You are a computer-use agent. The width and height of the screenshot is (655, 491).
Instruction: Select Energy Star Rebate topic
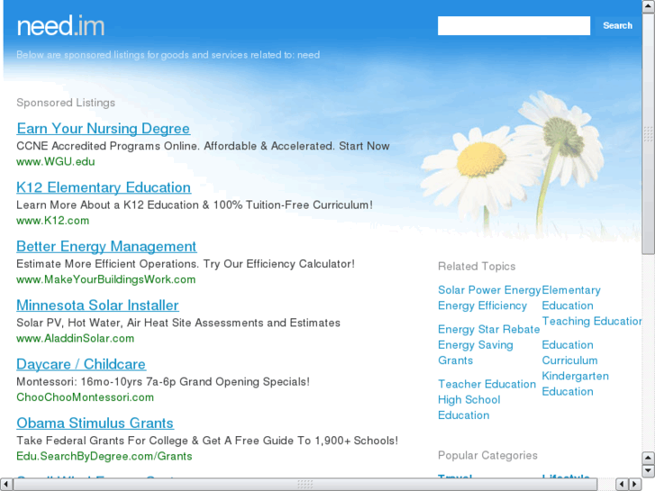488,329
